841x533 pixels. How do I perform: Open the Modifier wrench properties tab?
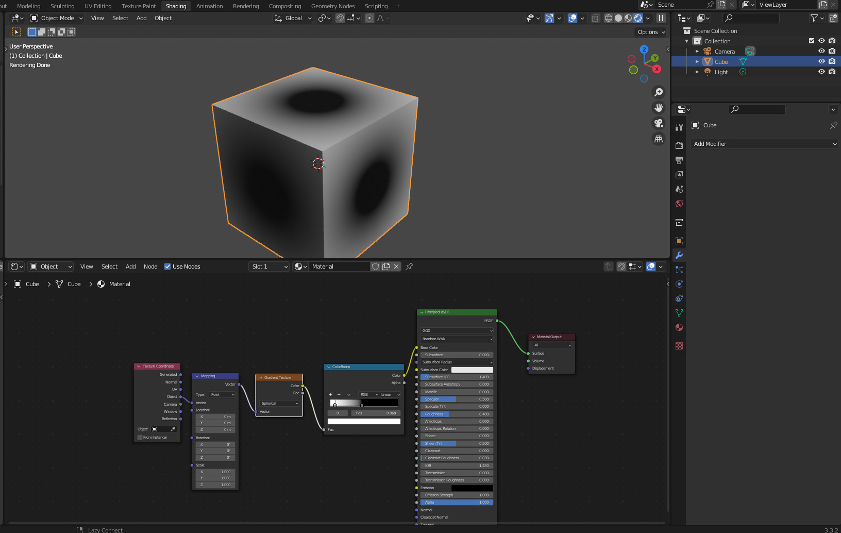[x=679, y=255]
